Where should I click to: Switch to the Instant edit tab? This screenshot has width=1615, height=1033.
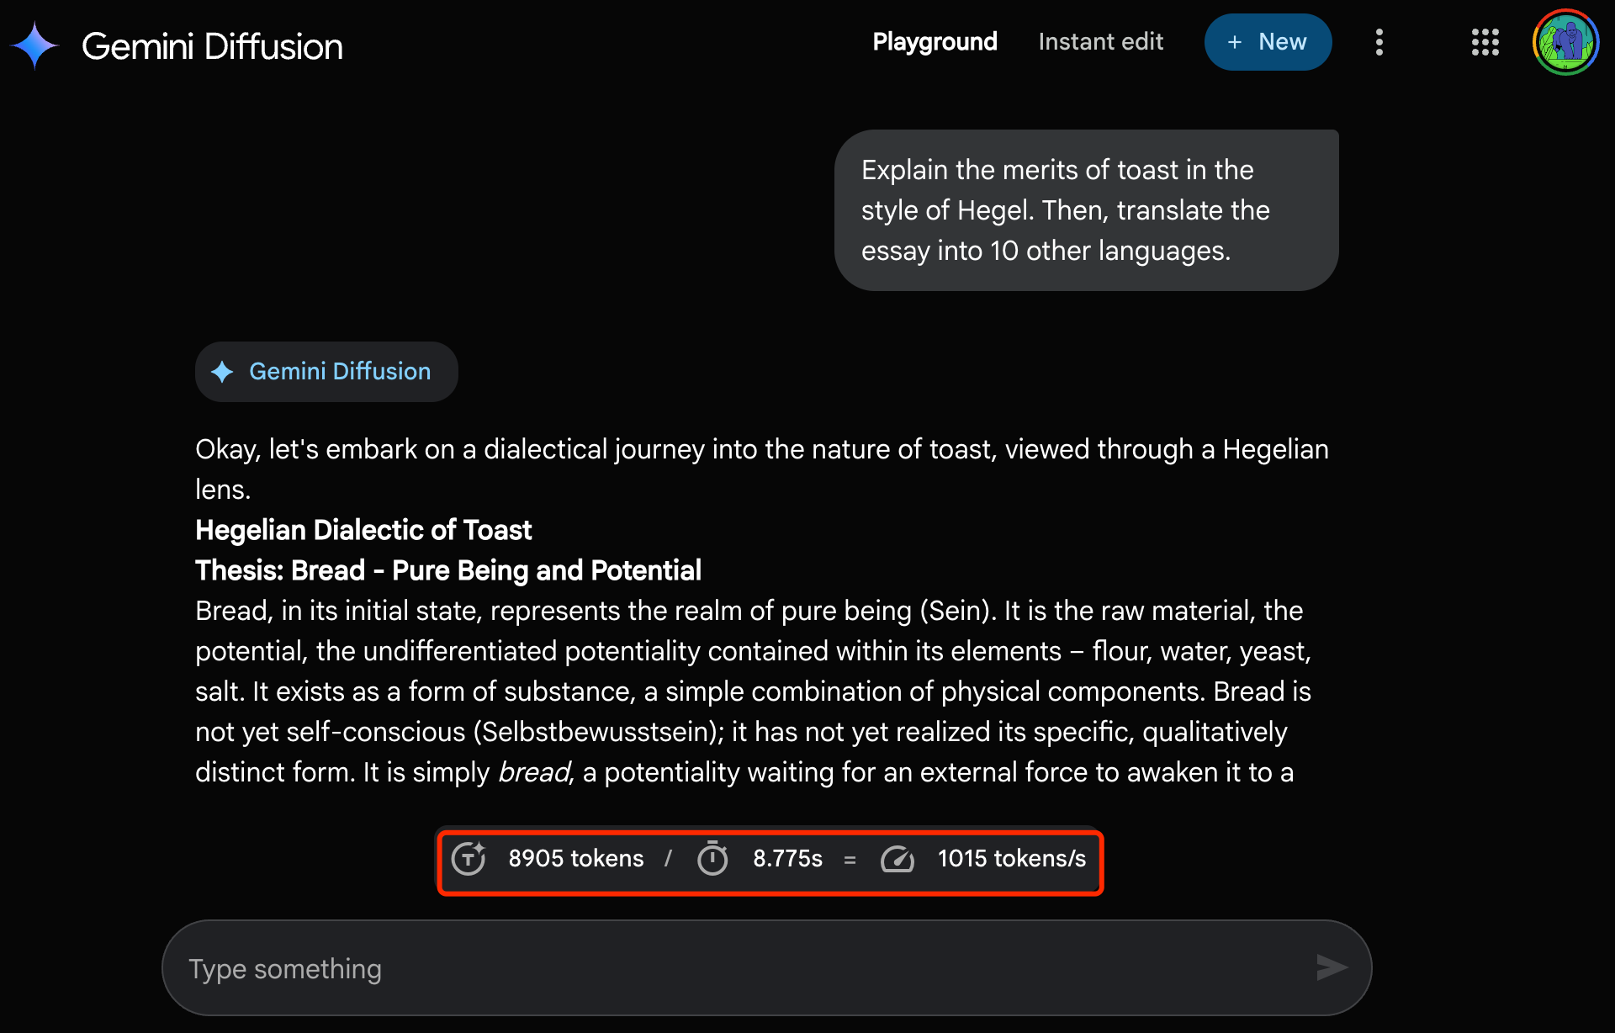click(x=1100, y=42)
